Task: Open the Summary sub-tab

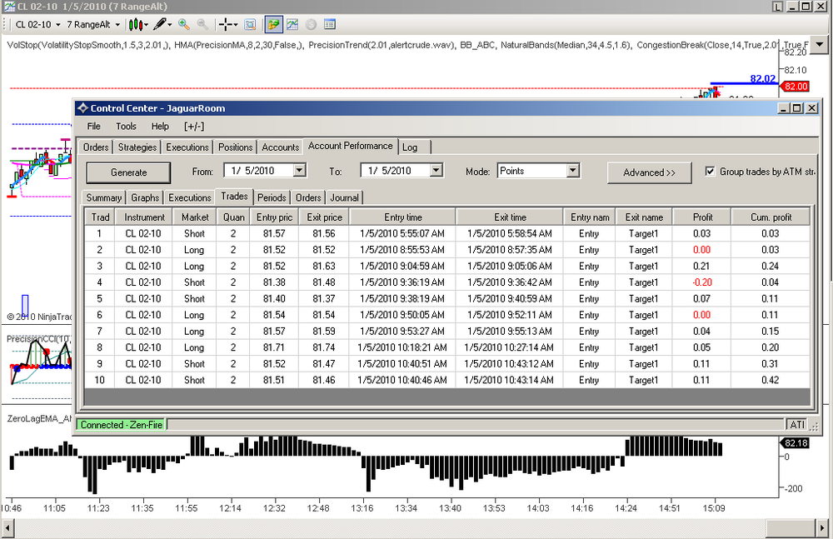Action: click(x=103, y=197)
